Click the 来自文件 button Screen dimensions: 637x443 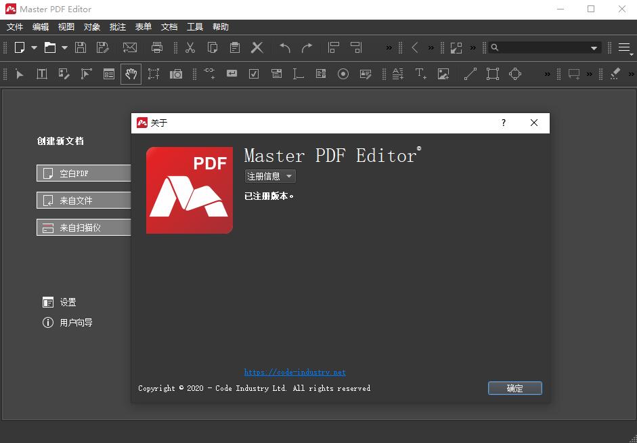[x=84, y=201]
